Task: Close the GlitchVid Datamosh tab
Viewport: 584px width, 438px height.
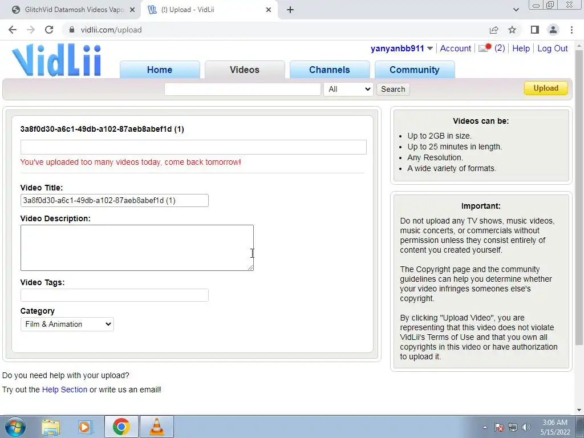Action: [x=132, y=10]
